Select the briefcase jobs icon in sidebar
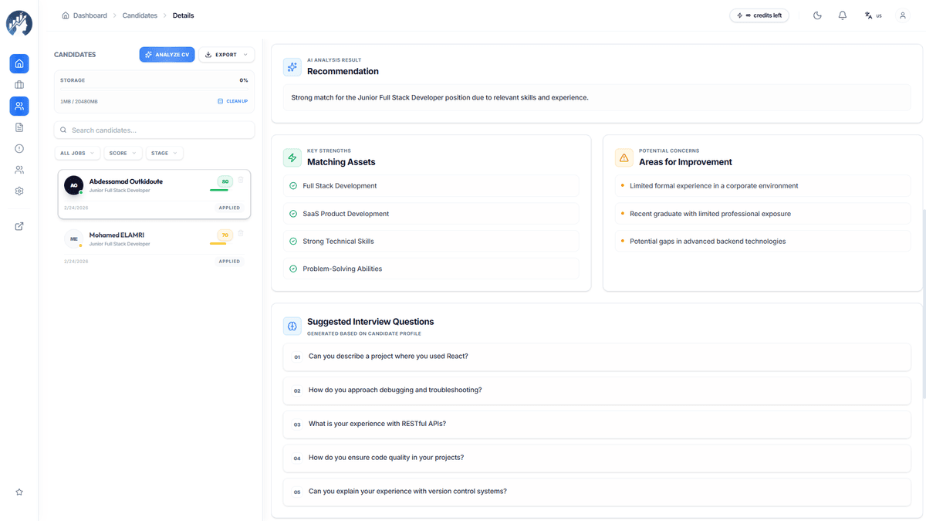This screenshot has height=521, width=926. click(19, 85)
